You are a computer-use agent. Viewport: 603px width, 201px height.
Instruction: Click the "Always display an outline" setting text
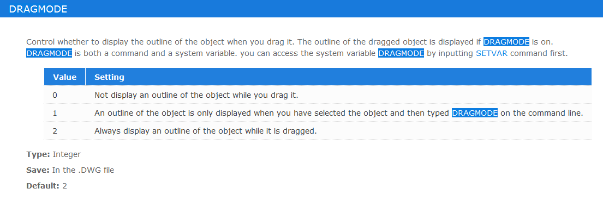205,131
